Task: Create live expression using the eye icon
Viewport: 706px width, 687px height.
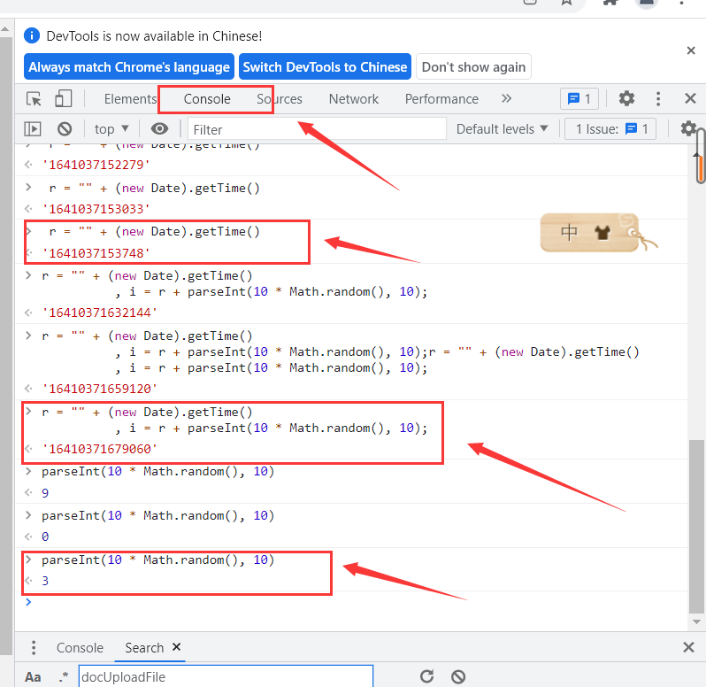Action: [x=159, y=129]
